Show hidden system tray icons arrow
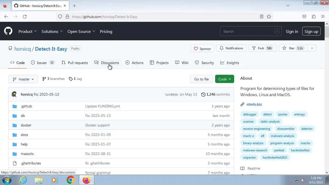The height and width of the screenshot is (185, 329). pos(291,180)
